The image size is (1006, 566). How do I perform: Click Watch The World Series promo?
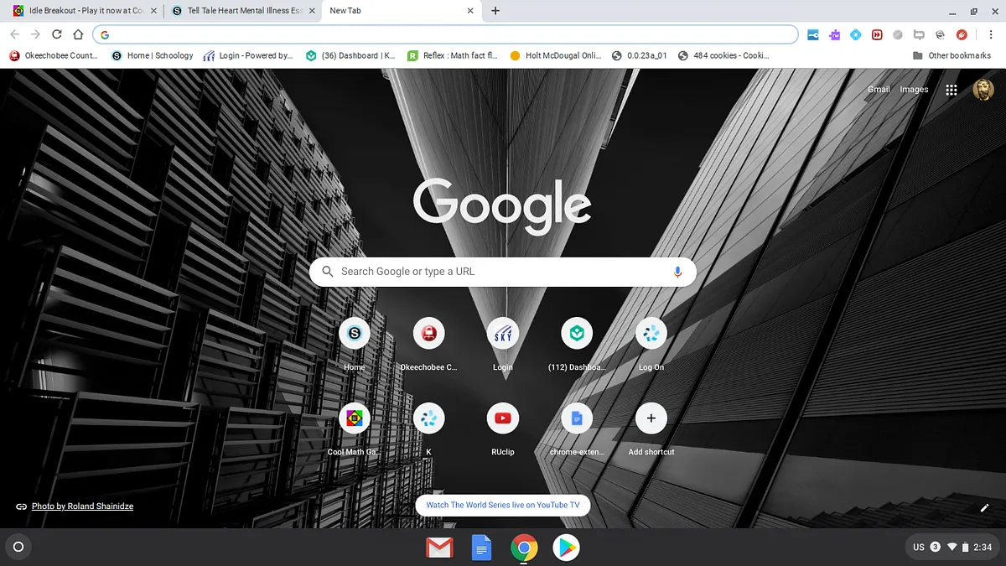pos(503,505)
